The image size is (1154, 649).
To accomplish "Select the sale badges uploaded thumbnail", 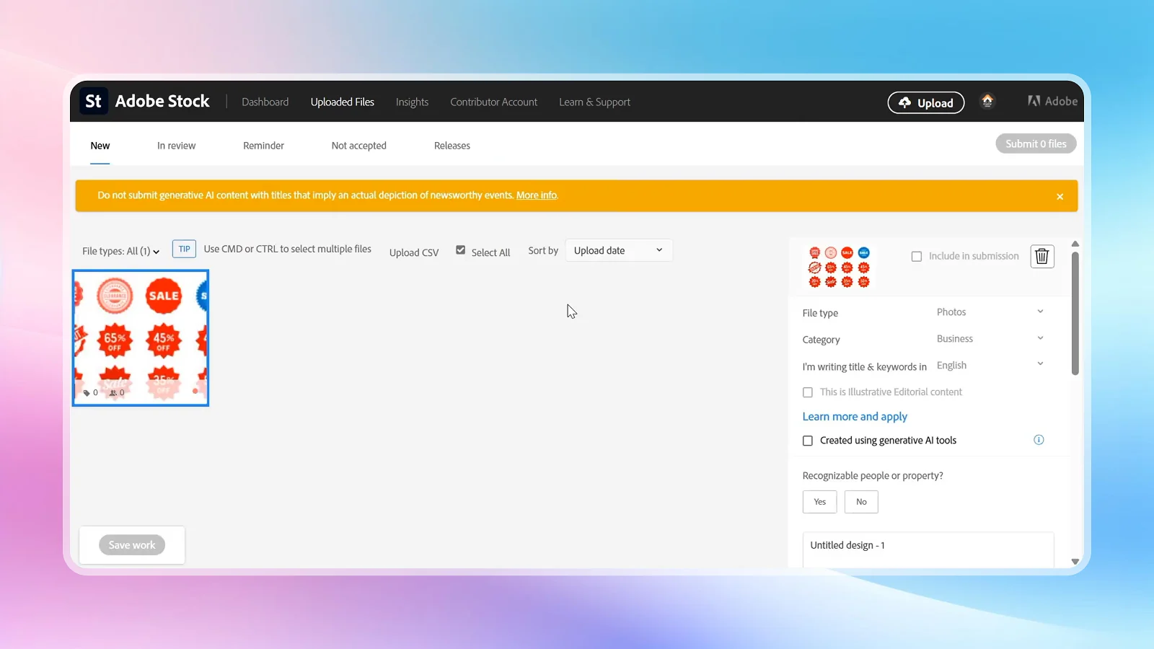I will (141, 337).
